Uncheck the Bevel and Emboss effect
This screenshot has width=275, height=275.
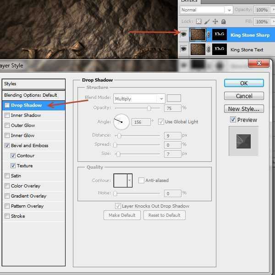click(x=7, y=146)
